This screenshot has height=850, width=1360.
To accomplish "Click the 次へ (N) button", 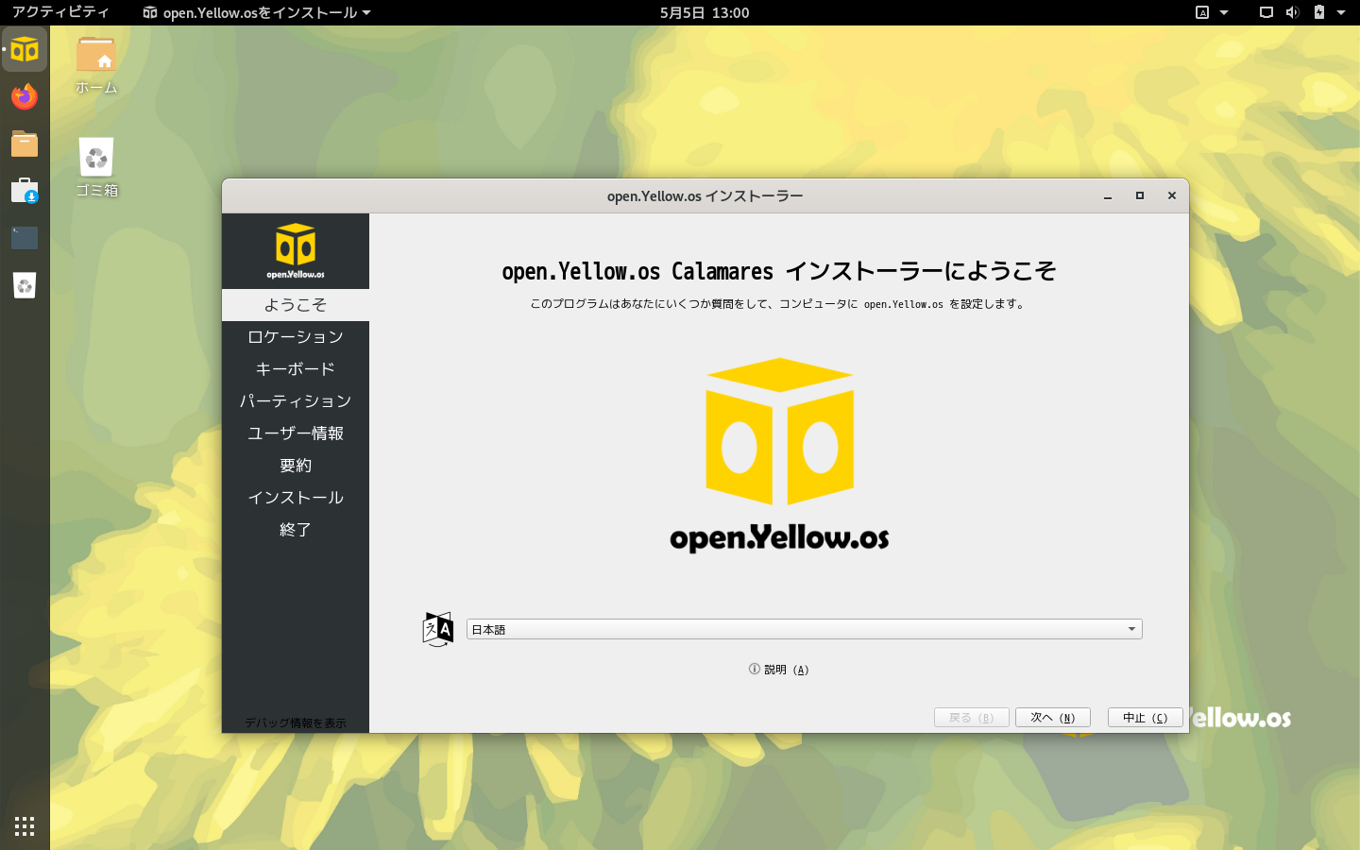I will [1052, 718].
